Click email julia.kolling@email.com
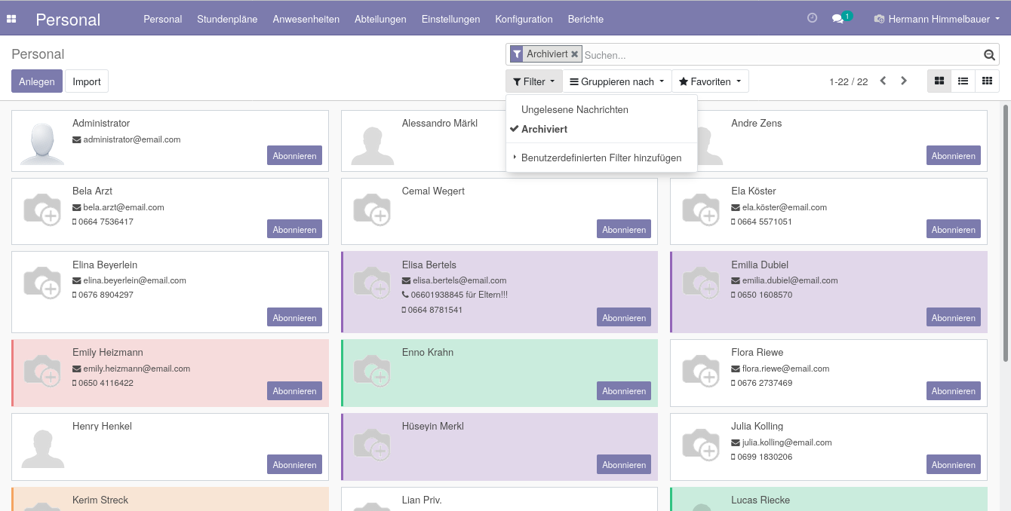The height and width of the screenshot is (511, 1011). [x=787, y=442]
